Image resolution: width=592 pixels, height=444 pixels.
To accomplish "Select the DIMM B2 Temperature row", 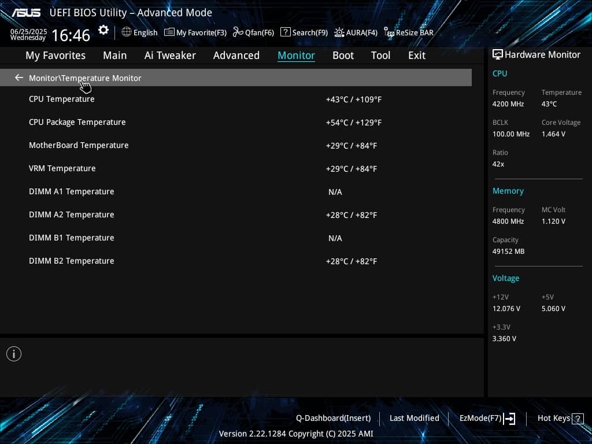I will 236,261.
